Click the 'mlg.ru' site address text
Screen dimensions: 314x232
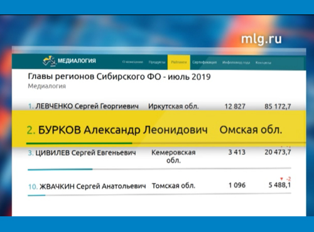(261, 39)
